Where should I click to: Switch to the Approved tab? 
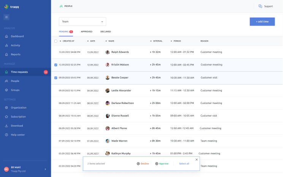point(86,32)
